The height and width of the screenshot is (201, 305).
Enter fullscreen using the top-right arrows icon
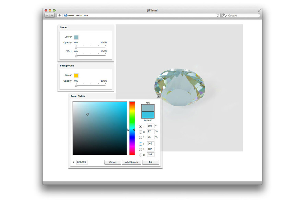pos(259,10)
